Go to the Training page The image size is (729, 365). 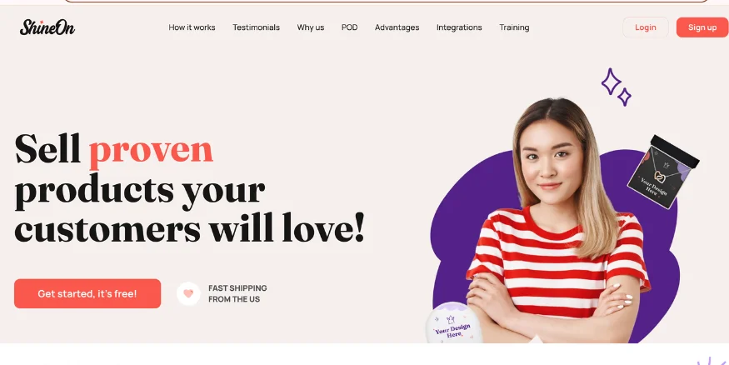point(514,27)
